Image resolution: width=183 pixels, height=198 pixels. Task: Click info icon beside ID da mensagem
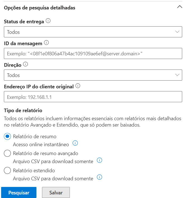point(46,43)
